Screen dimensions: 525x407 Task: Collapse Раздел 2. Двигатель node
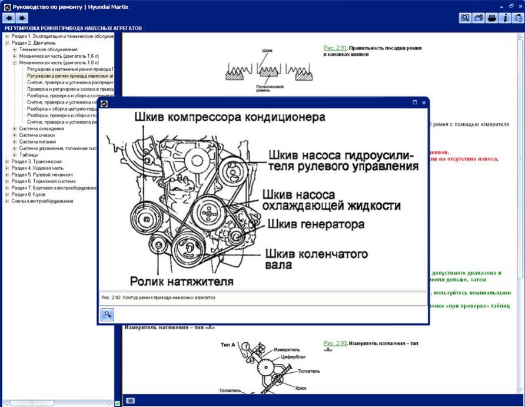[6, 43]
